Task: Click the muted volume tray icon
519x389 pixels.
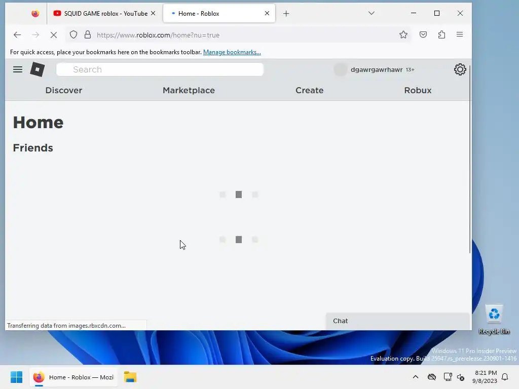Action: (x=461, y=377)
